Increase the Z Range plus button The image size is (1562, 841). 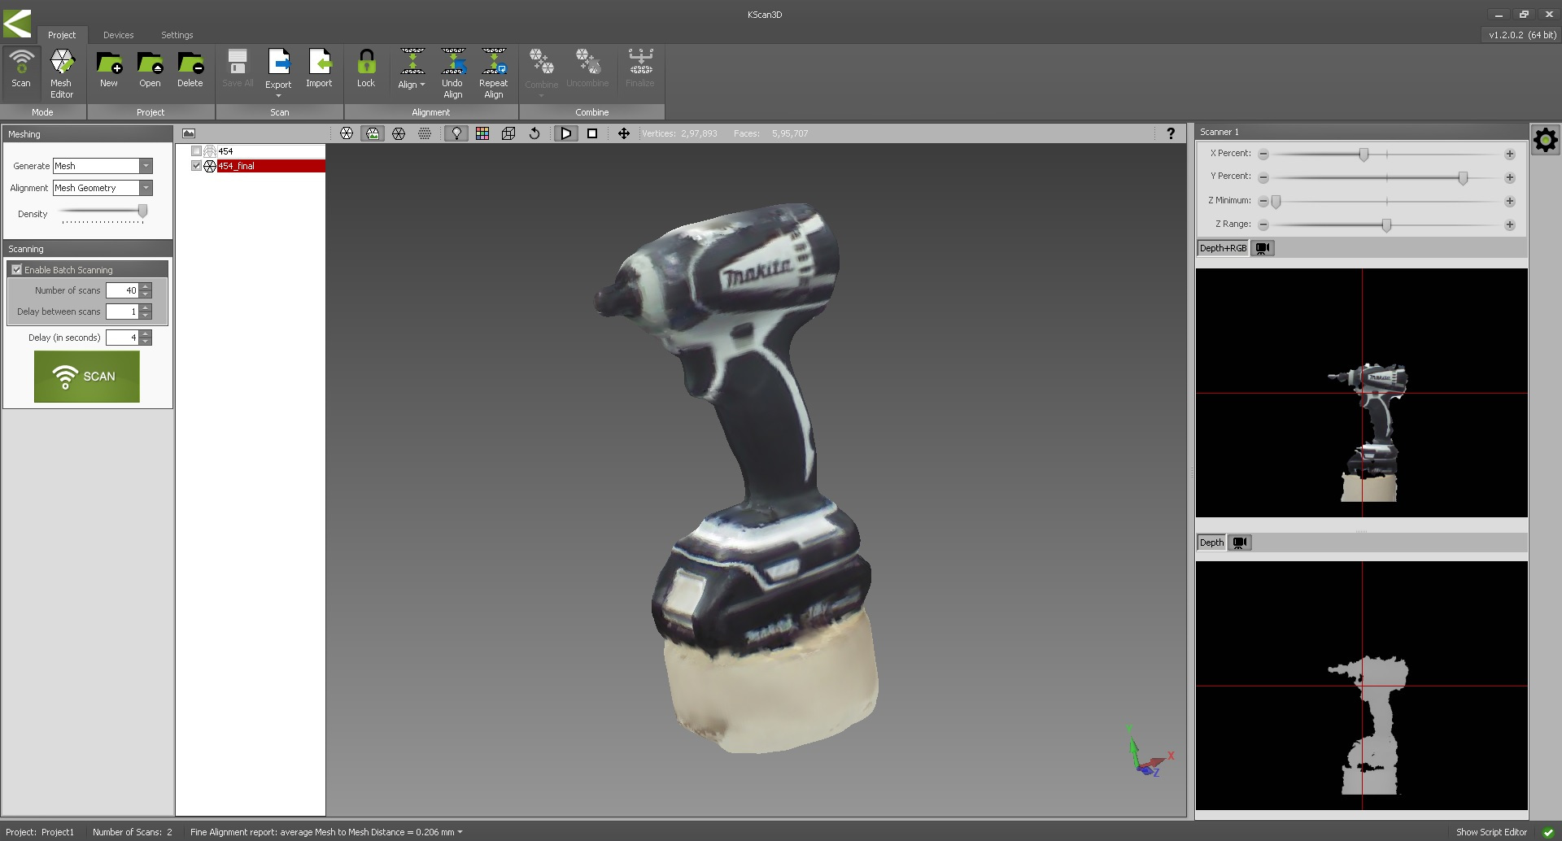(x=1510, y=224)
